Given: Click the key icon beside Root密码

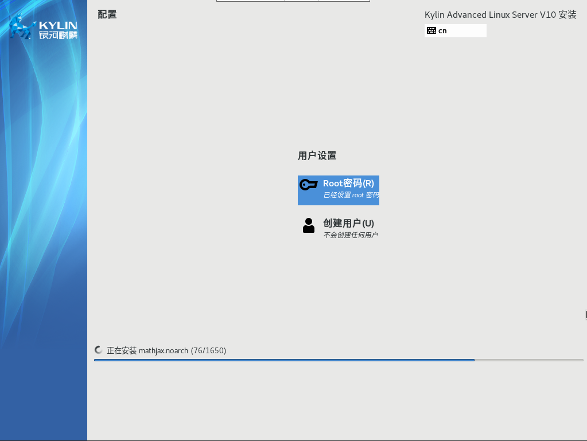Looking at the screenshot, I should (309, 185).
